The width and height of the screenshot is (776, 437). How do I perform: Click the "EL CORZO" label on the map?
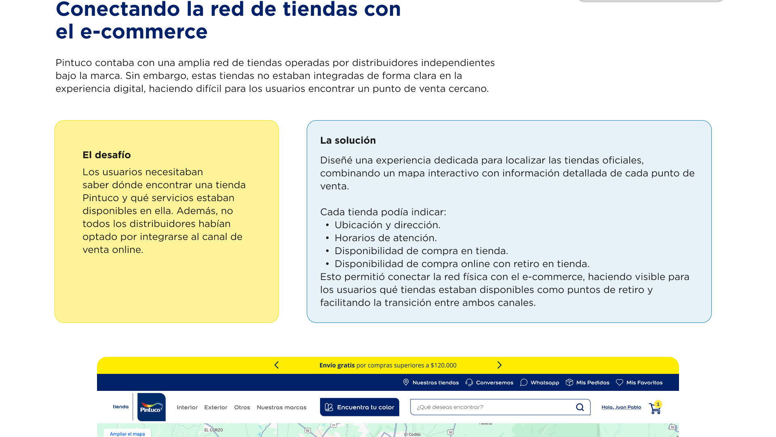coord(213,430)
